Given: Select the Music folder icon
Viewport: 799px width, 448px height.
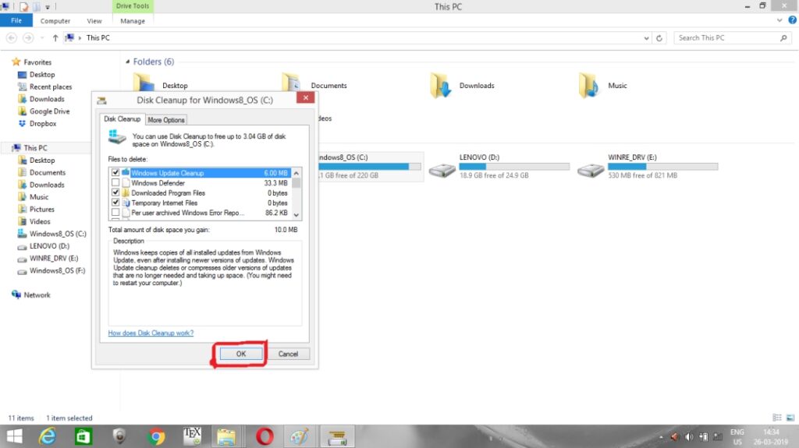Looking at the screenshot, I should tap(589, 85).
